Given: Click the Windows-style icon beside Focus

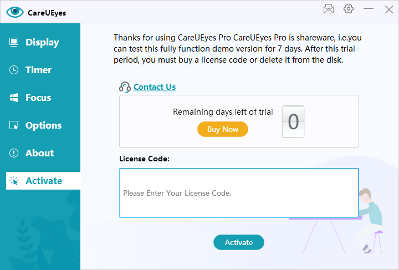Looking at the screenshot, I should [x=14, y=98].
